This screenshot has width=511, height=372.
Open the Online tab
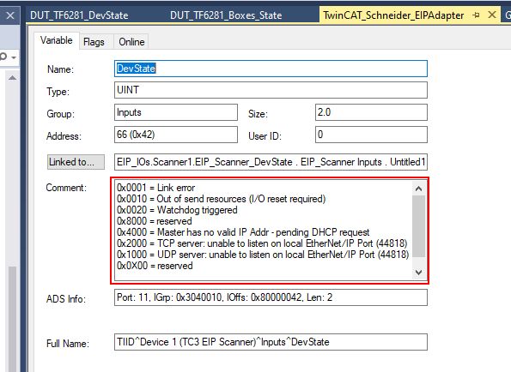pos(131,42)
